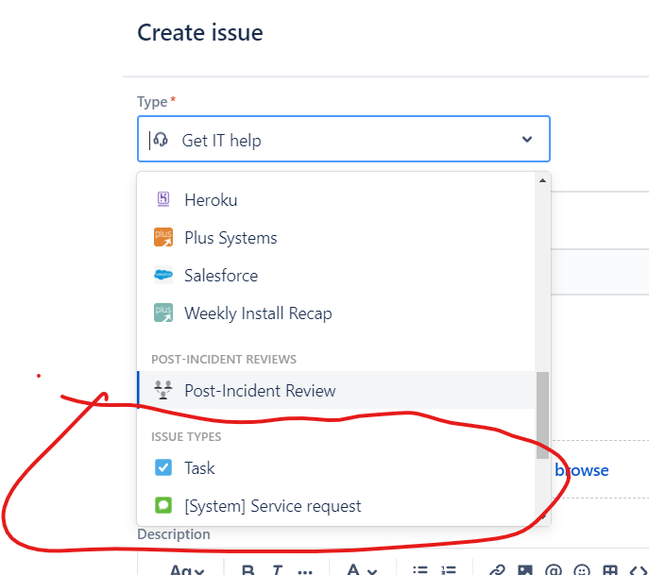Click the blue checkmark Task icon

tap(163, 467)
